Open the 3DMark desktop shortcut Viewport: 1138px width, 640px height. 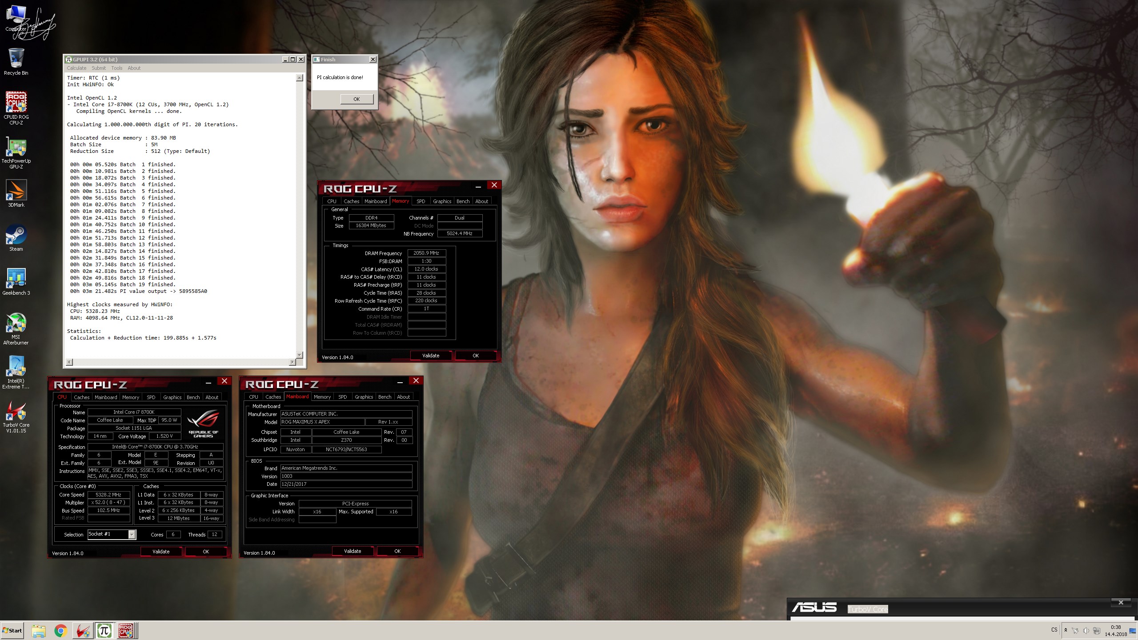tap(16, 194)
